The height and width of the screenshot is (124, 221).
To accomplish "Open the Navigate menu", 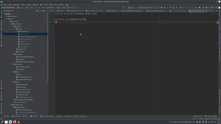I will [16, 4].
